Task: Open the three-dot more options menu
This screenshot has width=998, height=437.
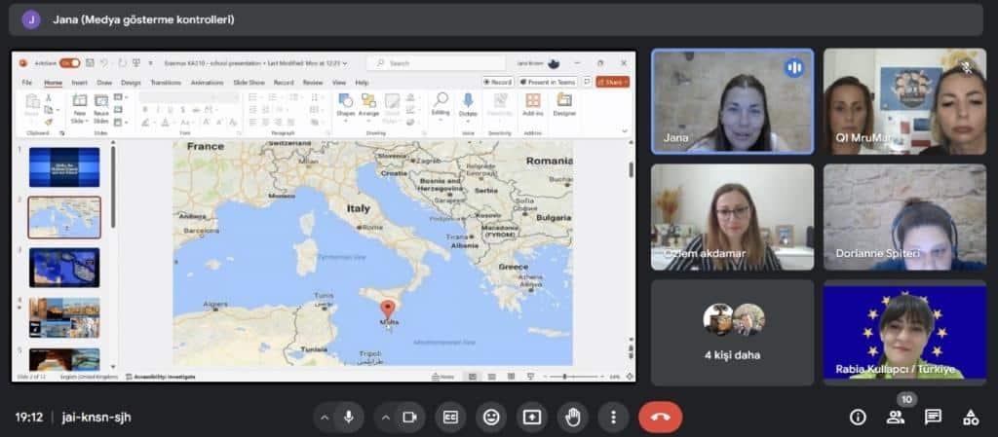Action: [613, 417]
